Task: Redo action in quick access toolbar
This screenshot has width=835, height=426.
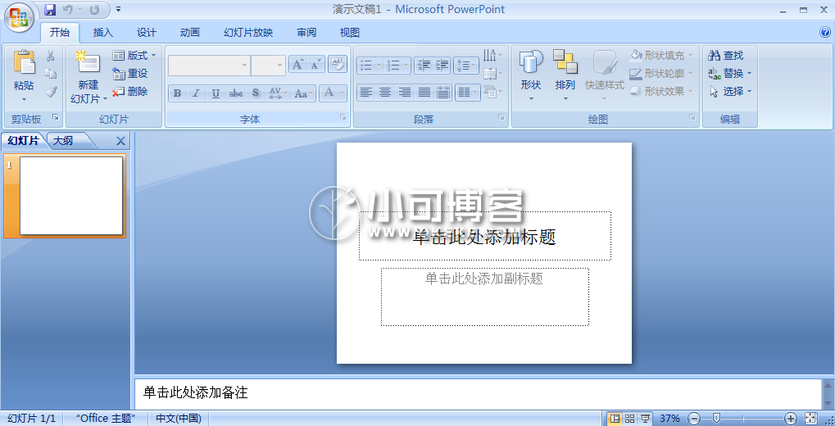Action: [x=94, y=10]
